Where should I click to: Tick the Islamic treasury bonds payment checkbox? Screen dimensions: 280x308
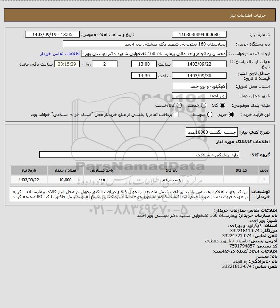coord(176,114)
